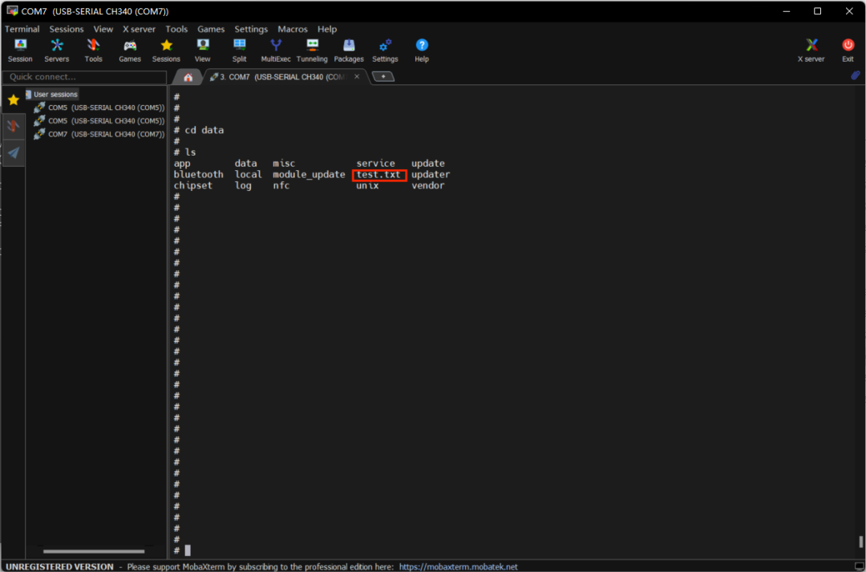
Task: Click "local" in the directory listing
Action: (x=248, y=175)
